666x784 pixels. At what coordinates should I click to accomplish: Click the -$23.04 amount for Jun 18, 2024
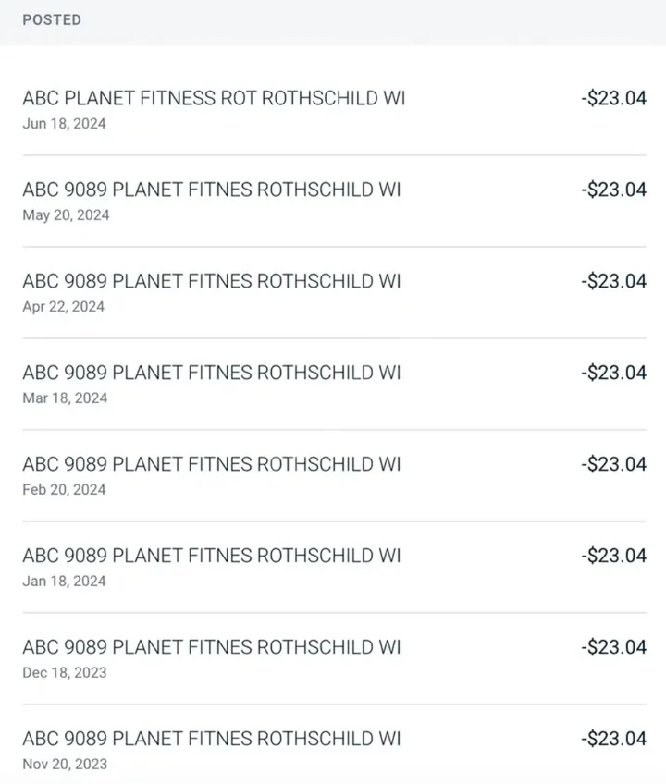(613, 99)
